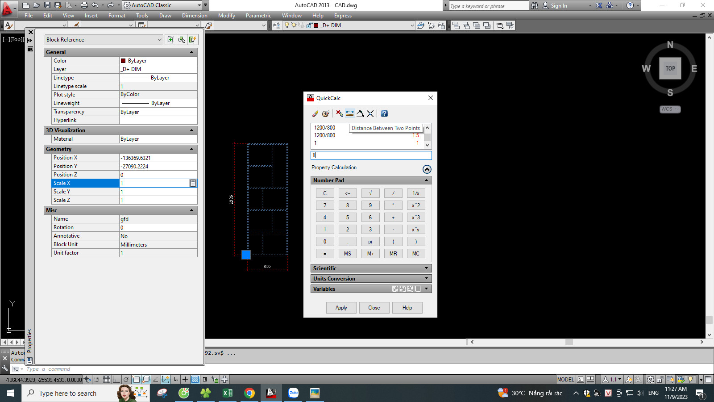Open QuickCalc help question-mark icon
Viewport: 714px width, 402px height.
coord(384,113)
